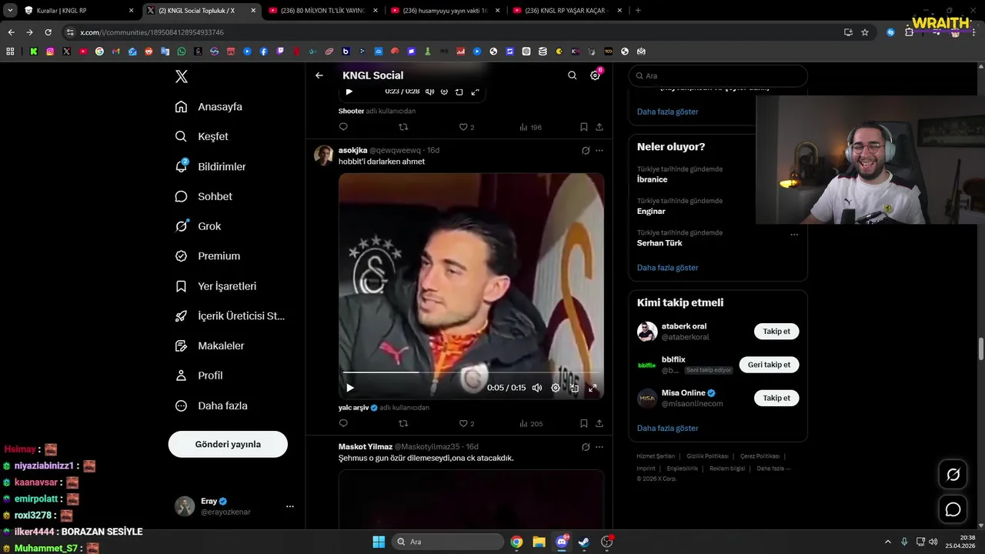The image size is (985, 554).
Task: View the asokjka post analytics showing 205
Action: 531,423
